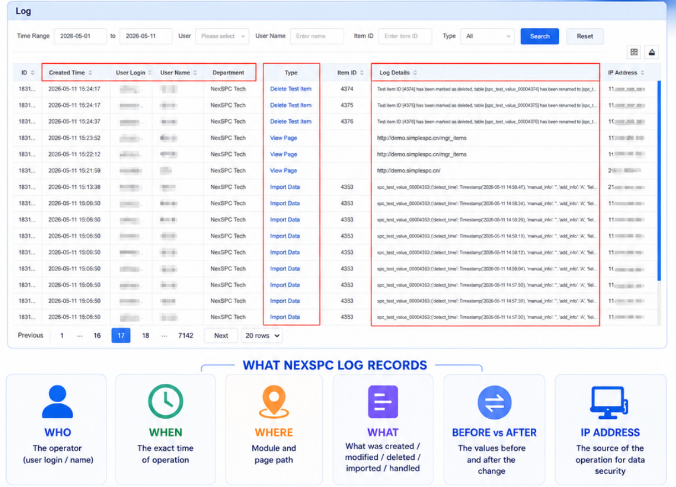676x487 pixels.
Task: Go to the Previous page
Action: pos(31,336)
